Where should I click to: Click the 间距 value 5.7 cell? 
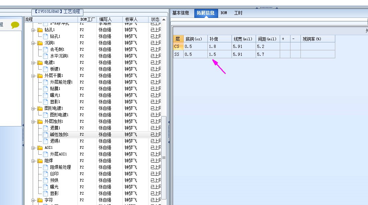(268, 54)
